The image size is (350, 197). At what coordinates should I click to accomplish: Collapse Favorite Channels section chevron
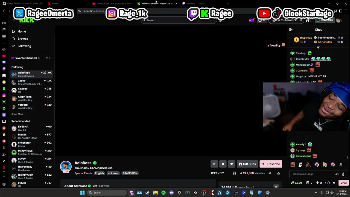49,58
